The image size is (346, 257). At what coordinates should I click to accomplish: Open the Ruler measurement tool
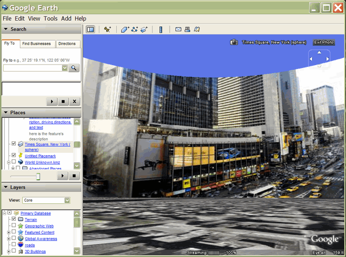(x=161, y=29)
